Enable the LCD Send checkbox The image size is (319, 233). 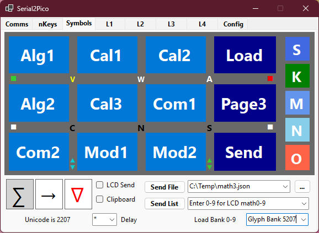(x=99, y=185)
